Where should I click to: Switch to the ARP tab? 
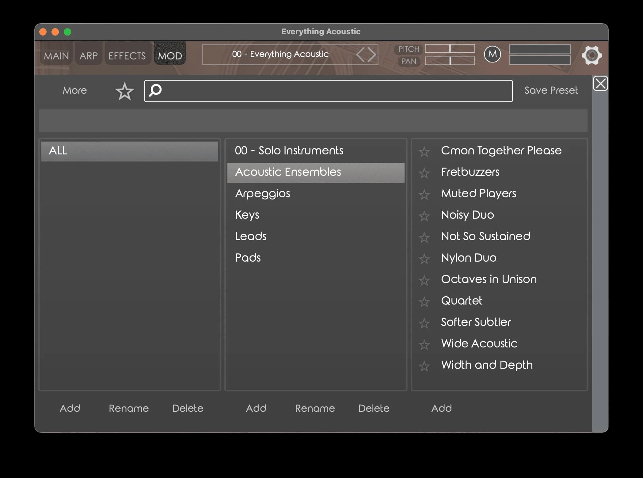coord(89,56)
